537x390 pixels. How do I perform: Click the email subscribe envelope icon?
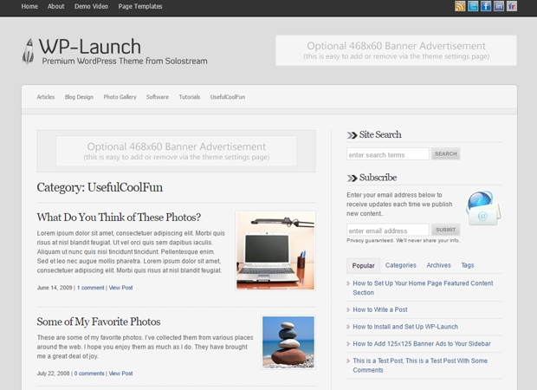pos(483,208)
